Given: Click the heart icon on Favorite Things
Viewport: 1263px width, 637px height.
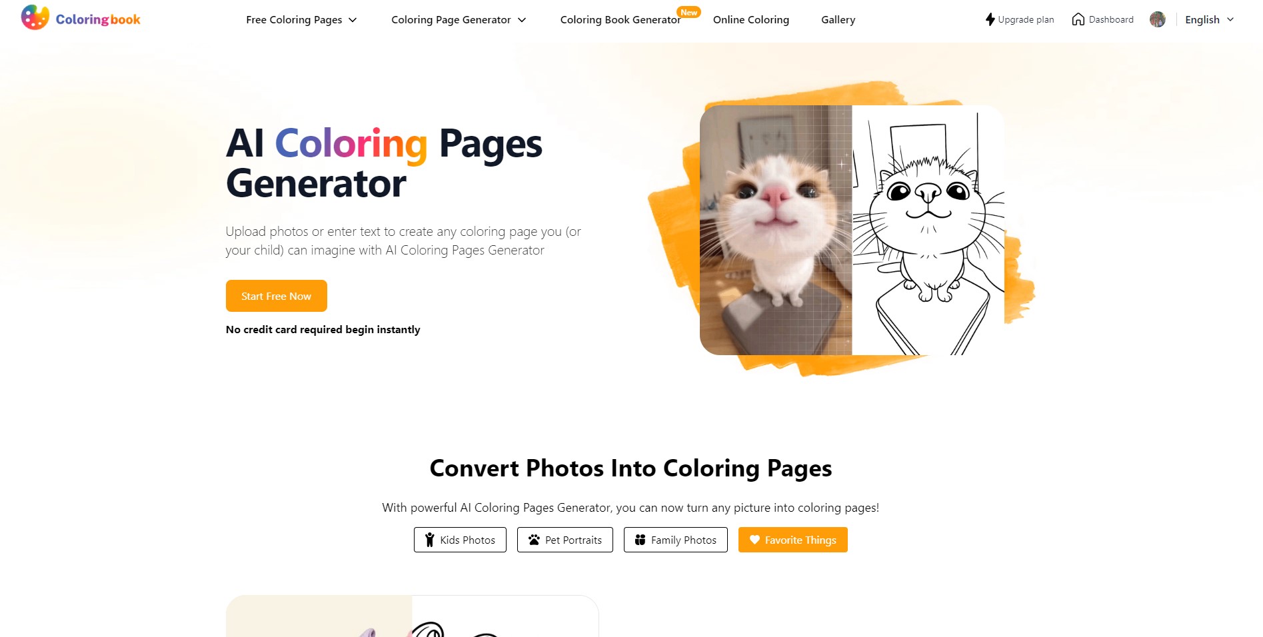Looking at the screenshot, I should tap(754, 540).
